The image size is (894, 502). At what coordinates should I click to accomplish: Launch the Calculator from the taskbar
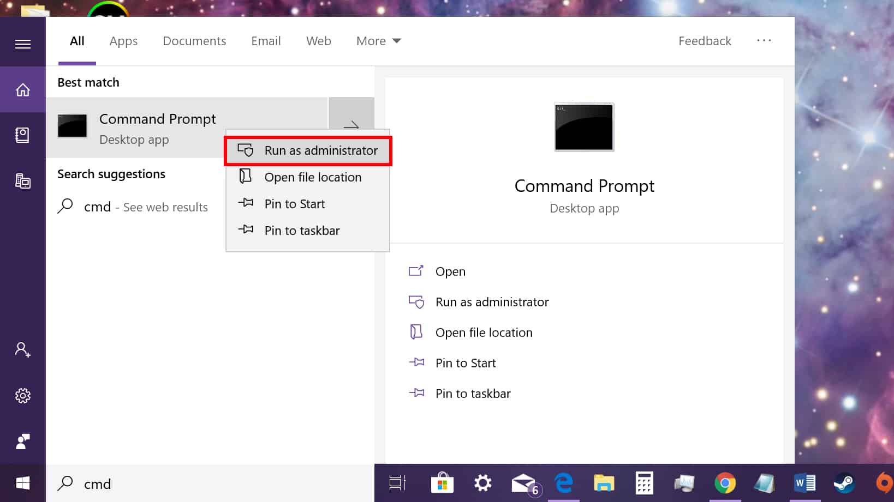click(644, 483)
